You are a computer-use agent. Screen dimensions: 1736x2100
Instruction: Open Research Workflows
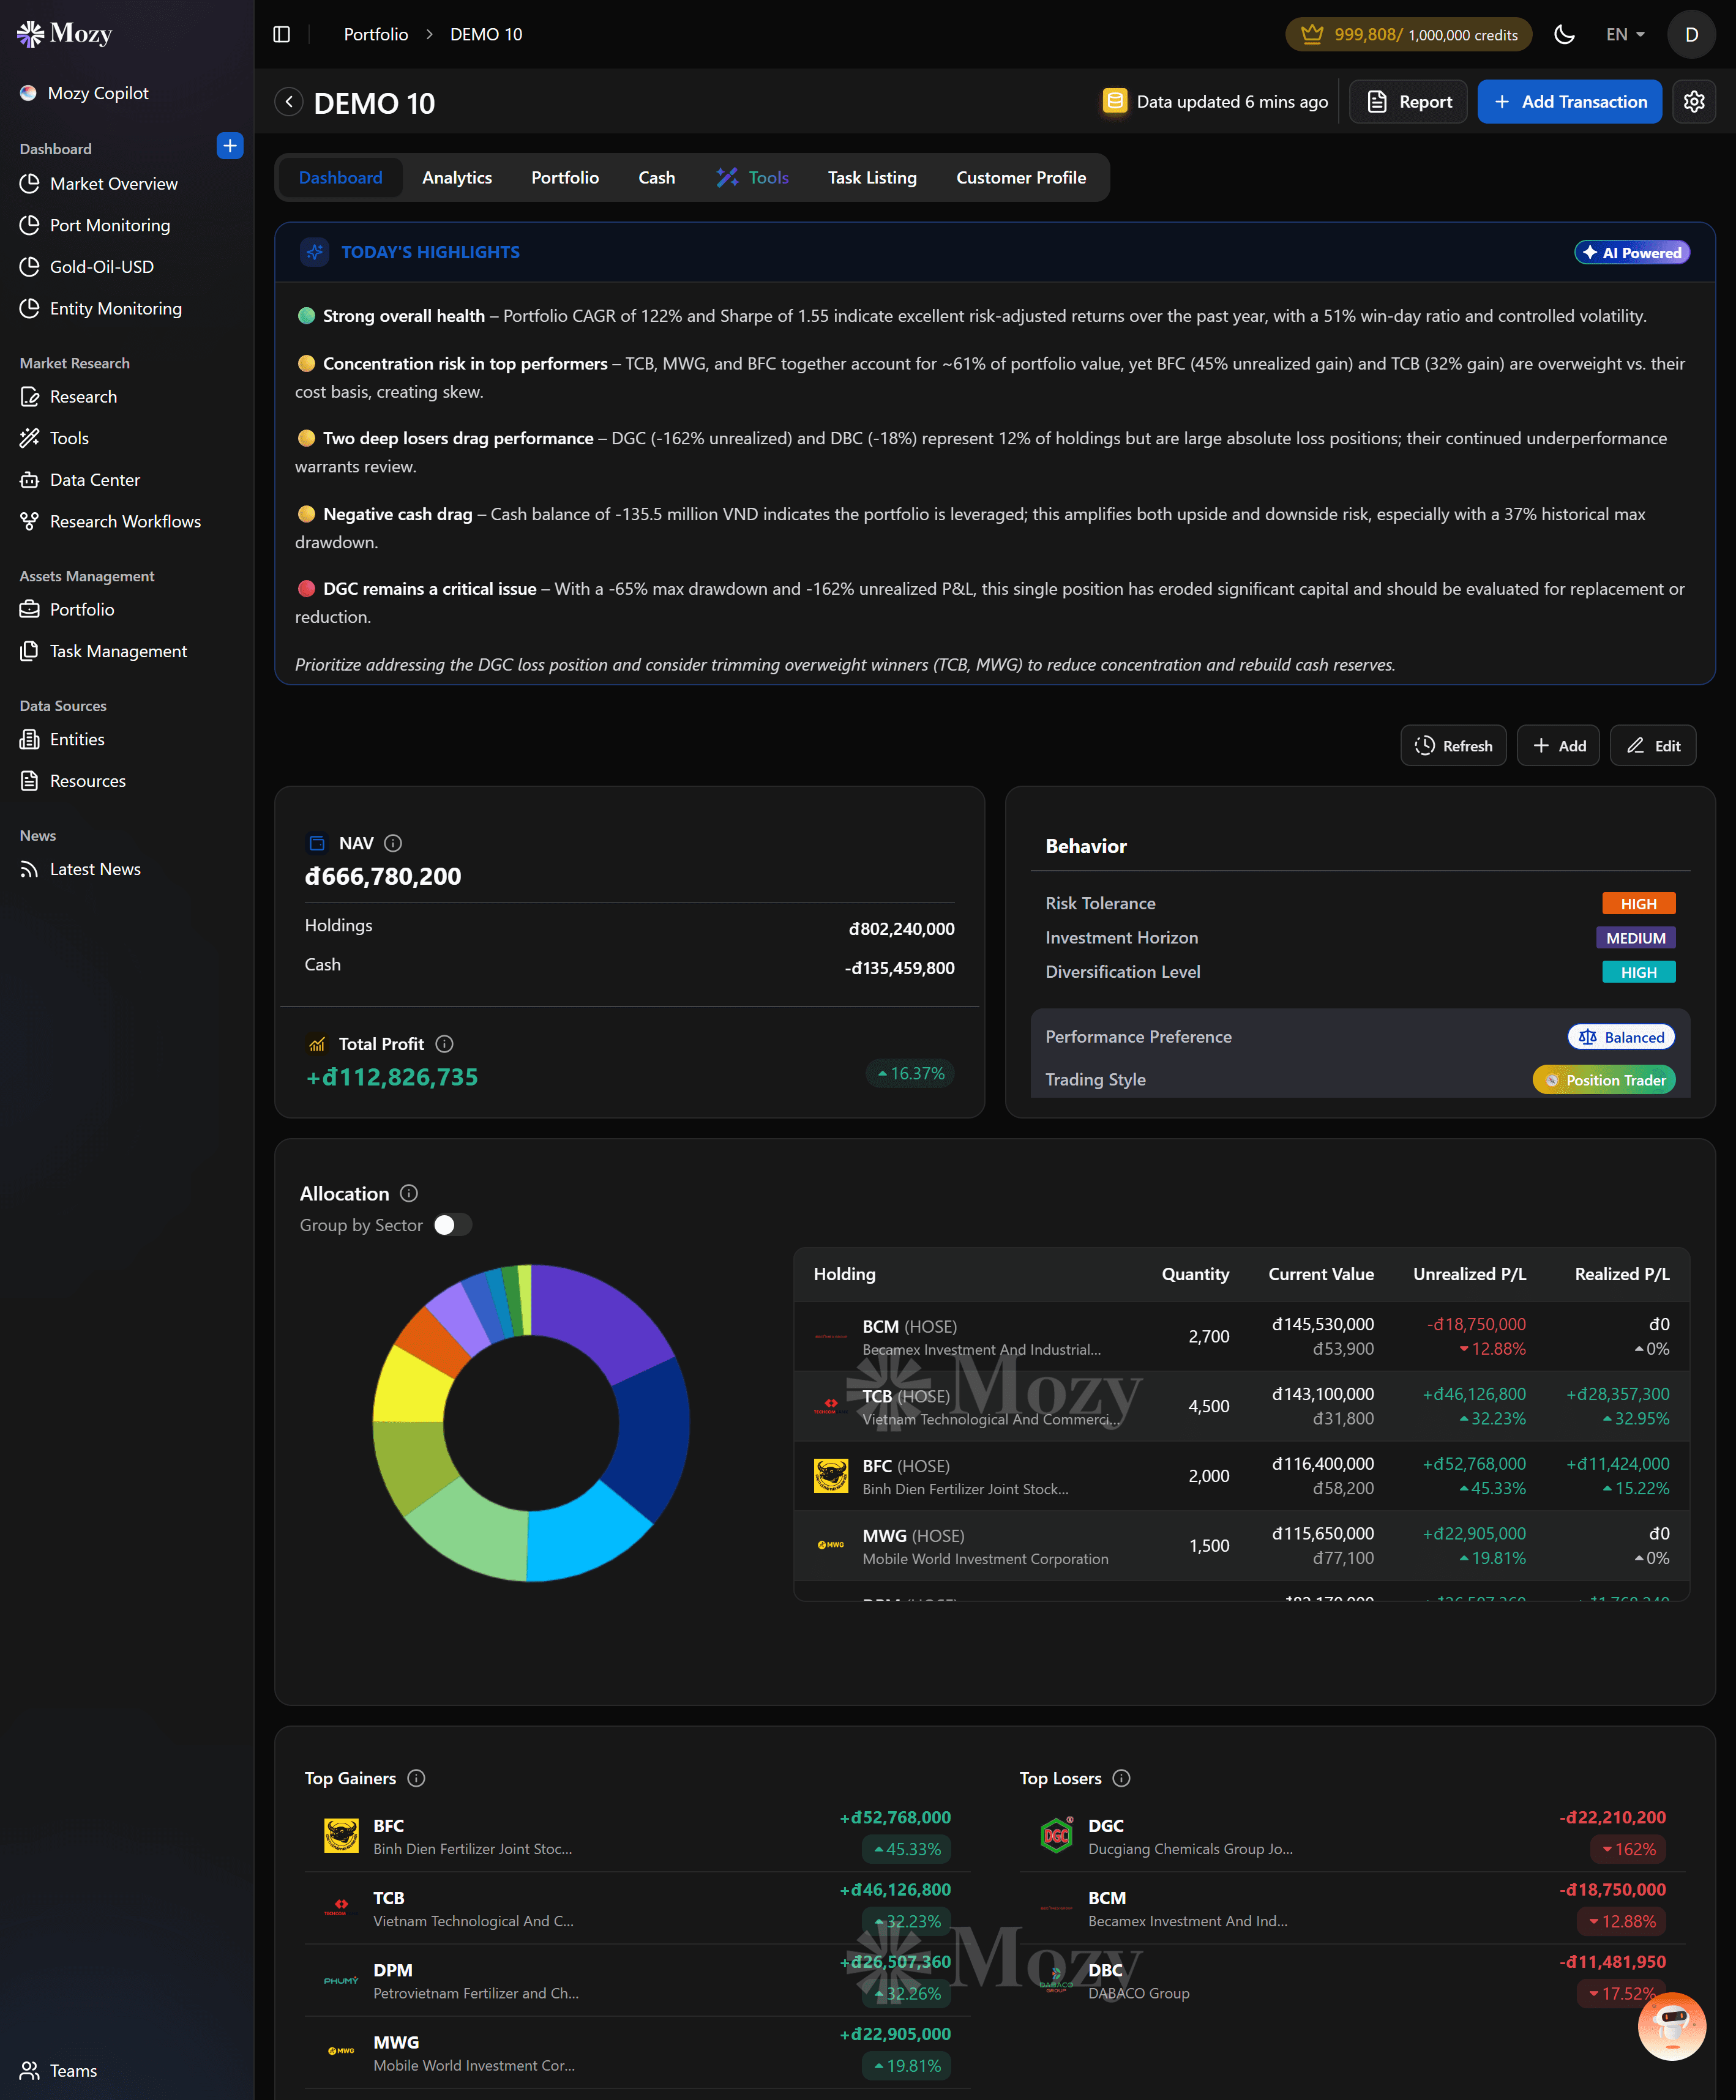tap(125, 521)
